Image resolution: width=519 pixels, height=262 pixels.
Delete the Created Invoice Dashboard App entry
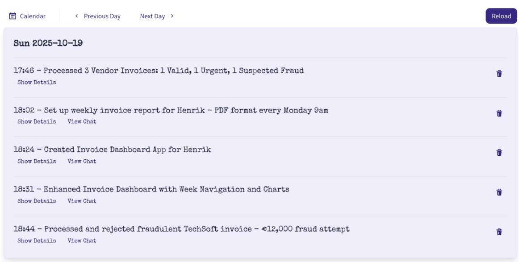click(x=499, y=153)
